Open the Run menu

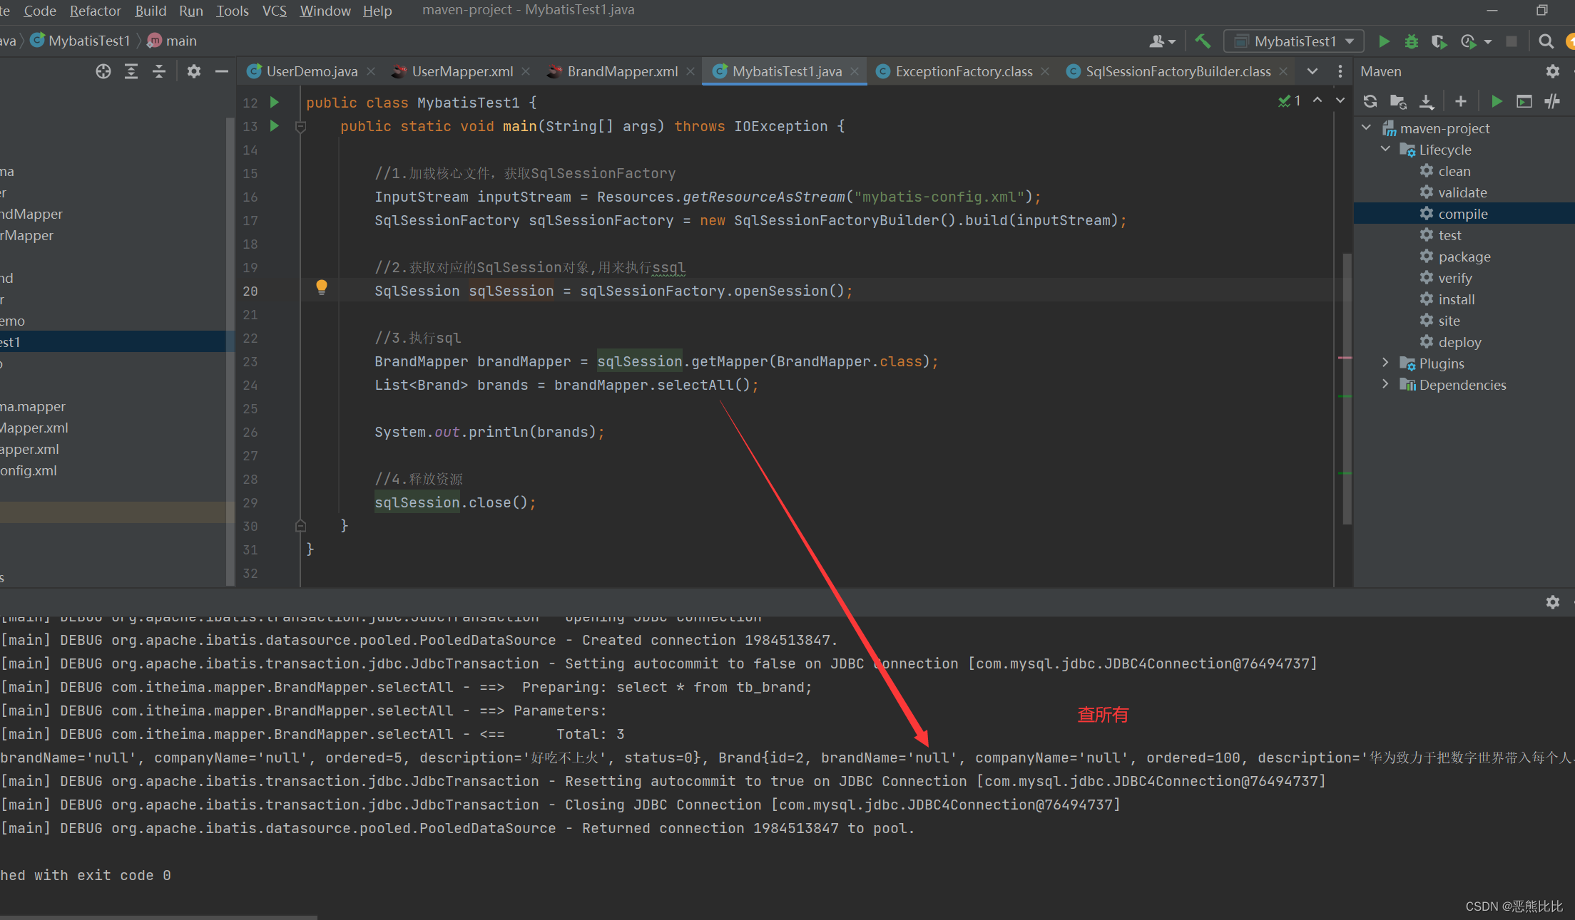pos(191,11)
